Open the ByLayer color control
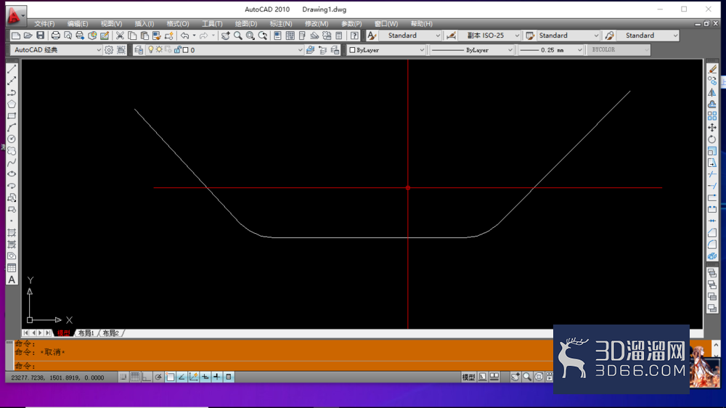726x408 pixels. pyautogui.click(x=386, y=50)
